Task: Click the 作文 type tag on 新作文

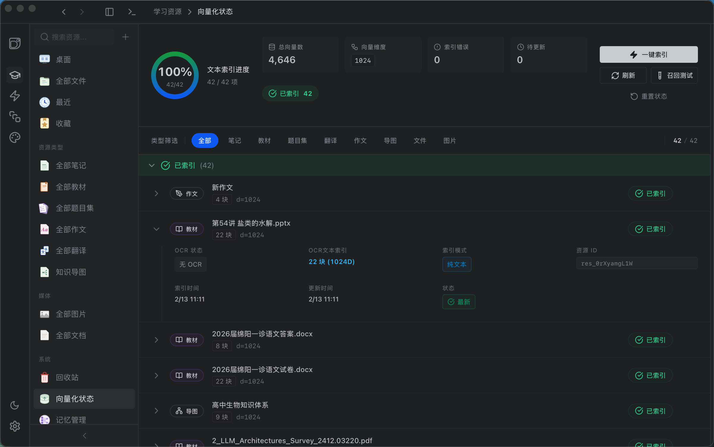Action: (187, 193)
